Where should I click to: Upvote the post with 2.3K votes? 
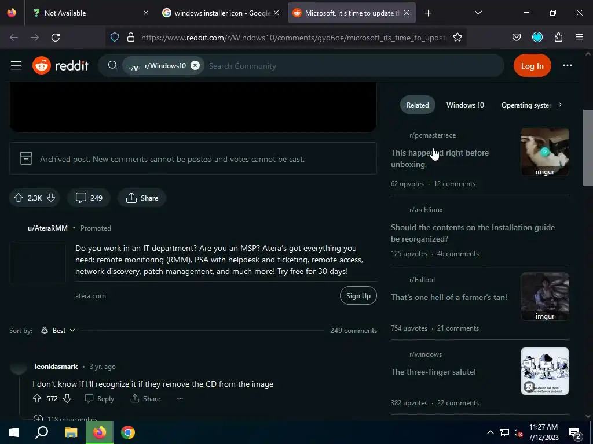tap(19, 198)
